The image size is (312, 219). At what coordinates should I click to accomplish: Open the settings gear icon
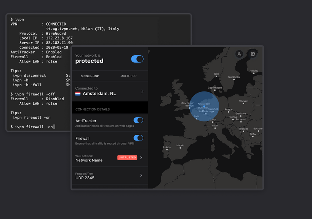(253, 54)
